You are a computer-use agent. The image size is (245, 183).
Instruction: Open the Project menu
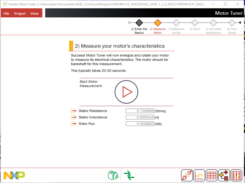20,14
